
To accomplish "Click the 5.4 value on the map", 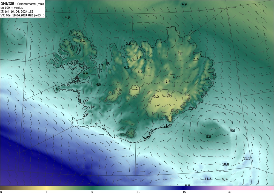I will pos(58,89).
